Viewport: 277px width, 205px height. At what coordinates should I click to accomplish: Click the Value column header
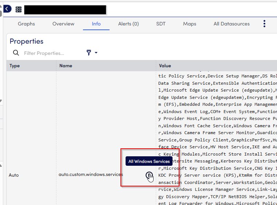coord(165,66)
